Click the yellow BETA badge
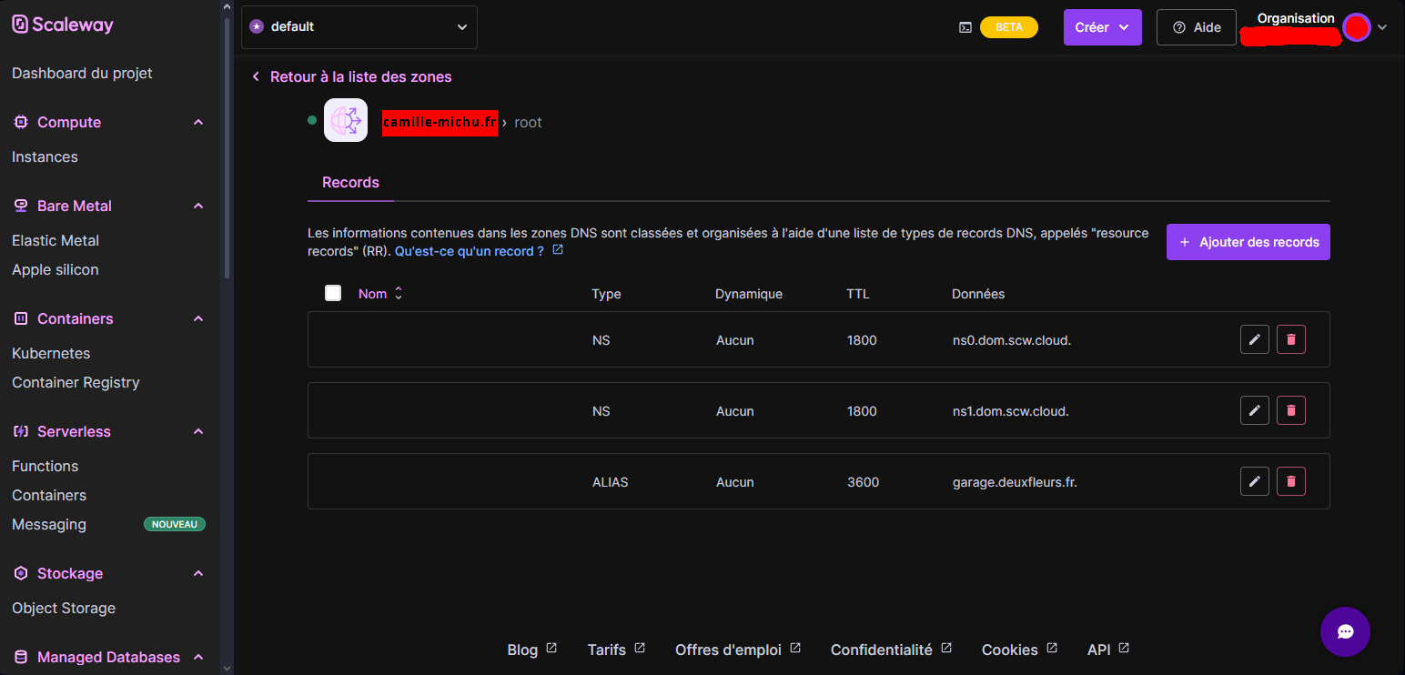This screenshot has width=1405, height=675. pos(1009,27)
